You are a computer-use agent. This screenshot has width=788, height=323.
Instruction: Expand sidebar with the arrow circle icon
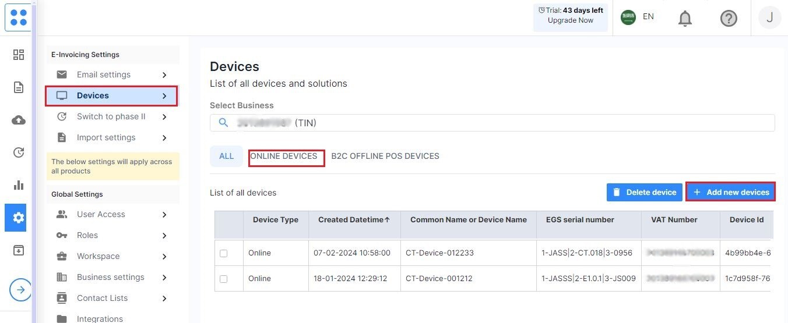pos(20,289)
